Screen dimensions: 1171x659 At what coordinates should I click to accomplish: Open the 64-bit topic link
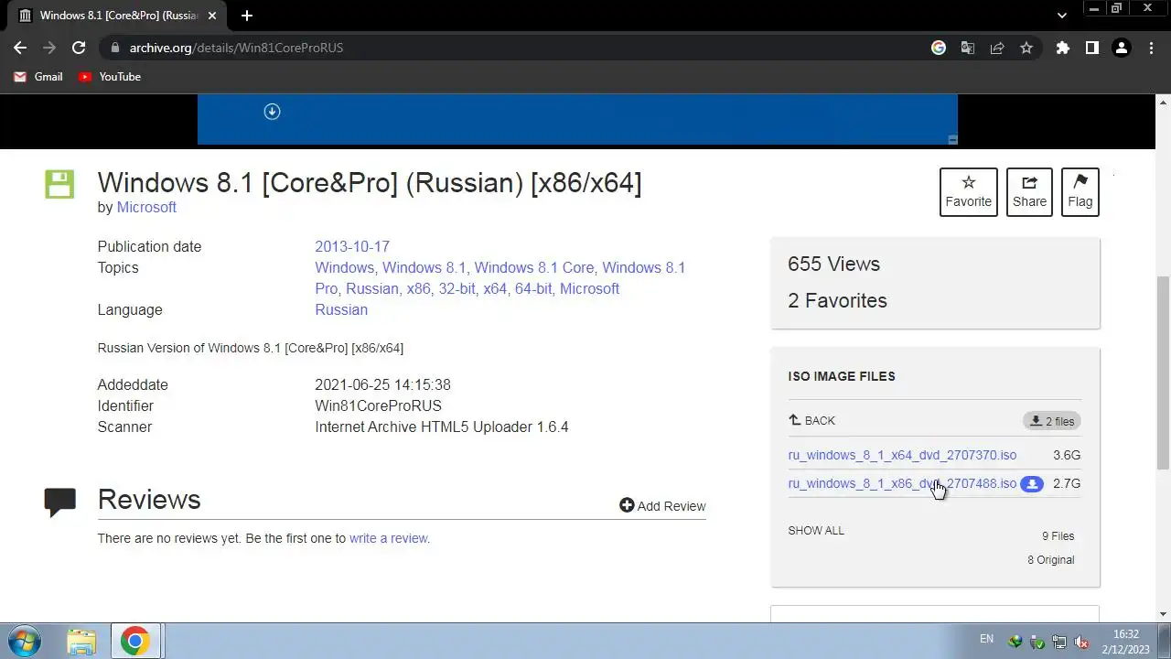[532, 289]
